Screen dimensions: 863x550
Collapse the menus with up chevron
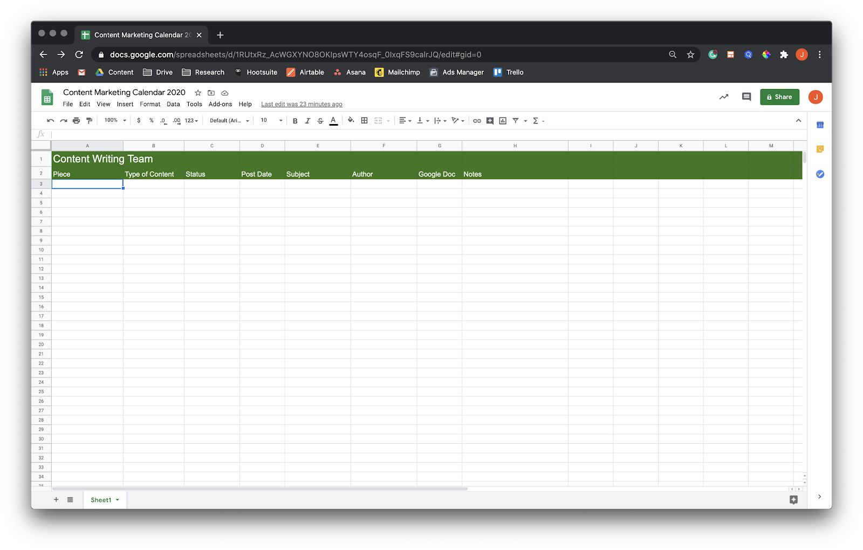click(798, 121)
